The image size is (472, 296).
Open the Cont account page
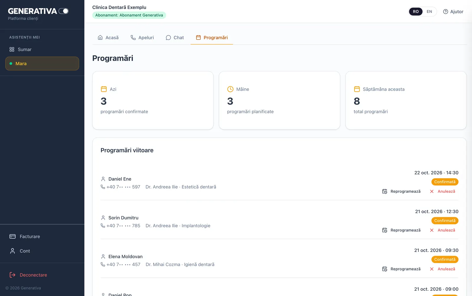coord(42,251)
